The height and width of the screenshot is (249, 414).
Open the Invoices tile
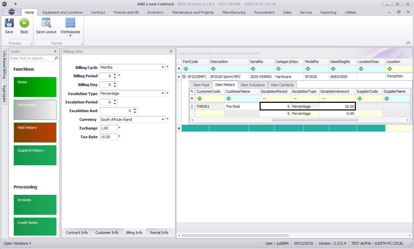(x=35, y=204)
